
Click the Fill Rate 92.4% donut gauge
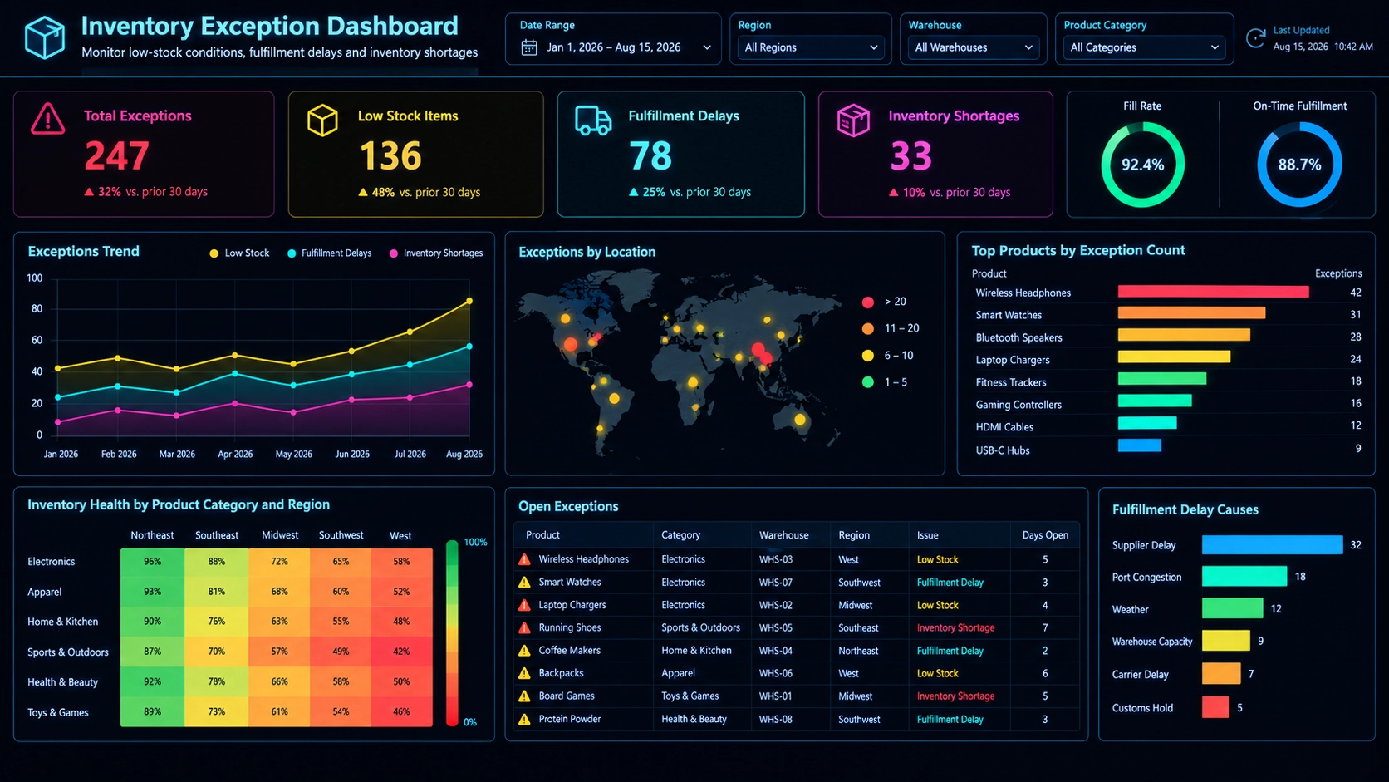1142,165
